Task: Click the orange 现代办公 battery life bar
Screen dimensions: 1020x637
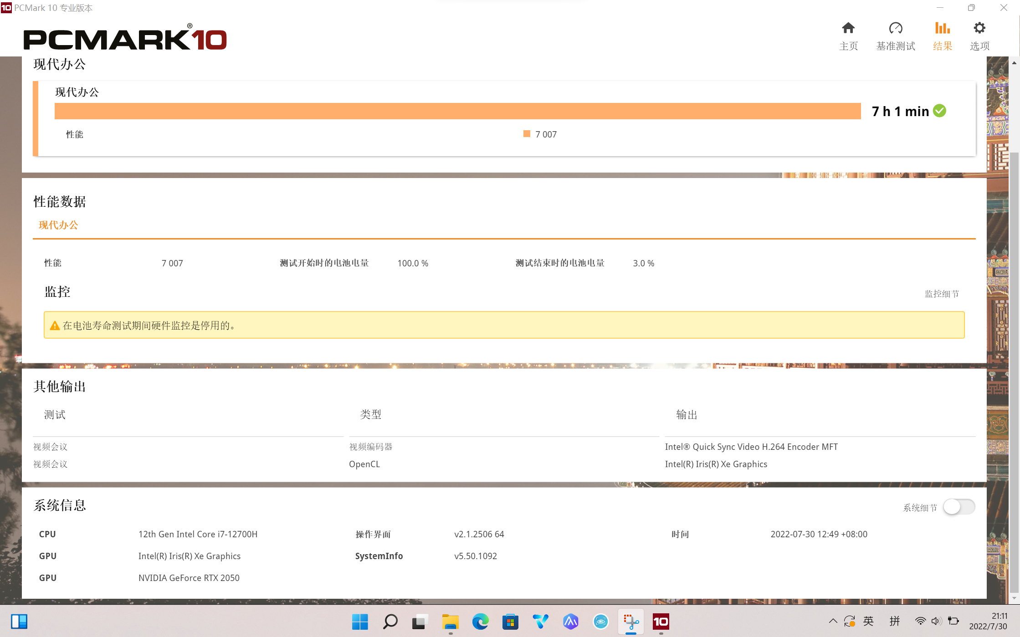Action: pos(457,111)
